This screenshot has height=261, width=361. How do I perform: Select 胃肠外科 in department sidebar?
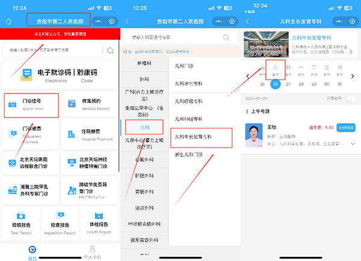click(x=144, y=192)
